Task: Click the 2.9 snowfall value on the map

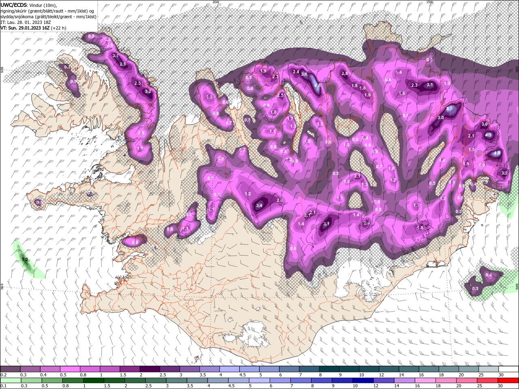Action: (123, 64)
